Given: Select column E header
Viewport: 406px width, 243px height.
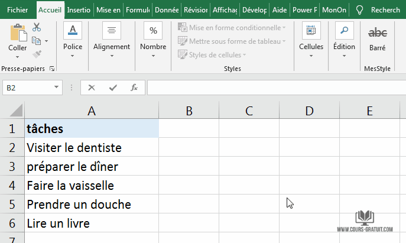Looking at the screenshot, I should point(369,111).
